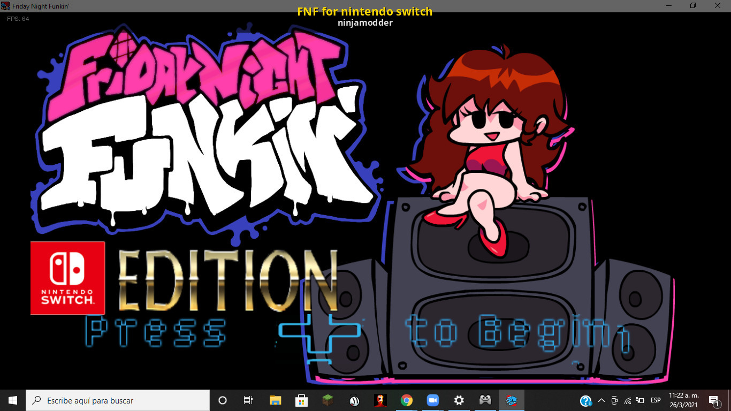Viewport: 731px width, 411px height.
Task: Open File Explorer from taskbar
Action: coord(275,400)
